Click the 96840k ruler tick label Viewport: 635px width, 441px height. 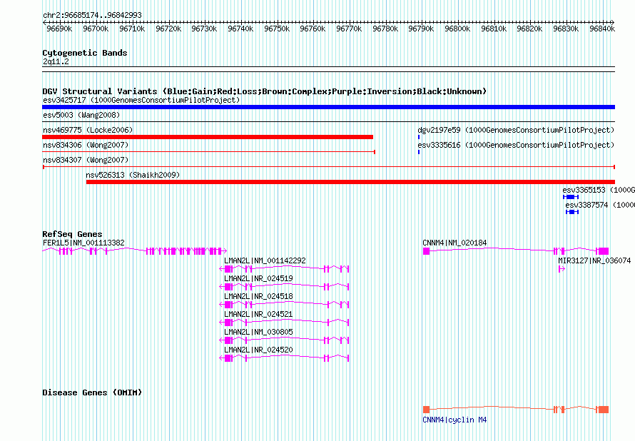602,29
